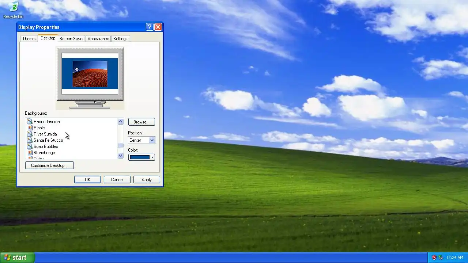Click the Display Properties title bar
The height and width of the screenshot is (263, 468).
pos(81,27)
